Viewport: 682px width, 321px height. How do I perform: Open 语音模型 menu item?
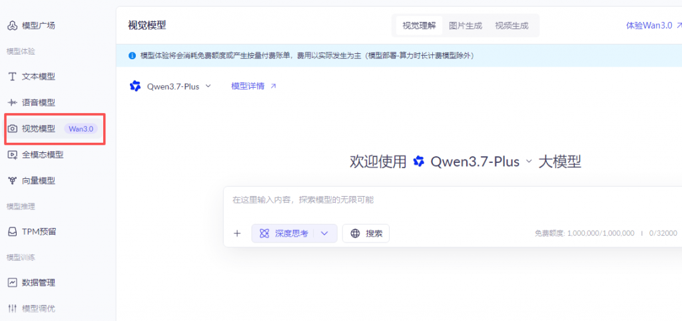[x=38, y=103]
